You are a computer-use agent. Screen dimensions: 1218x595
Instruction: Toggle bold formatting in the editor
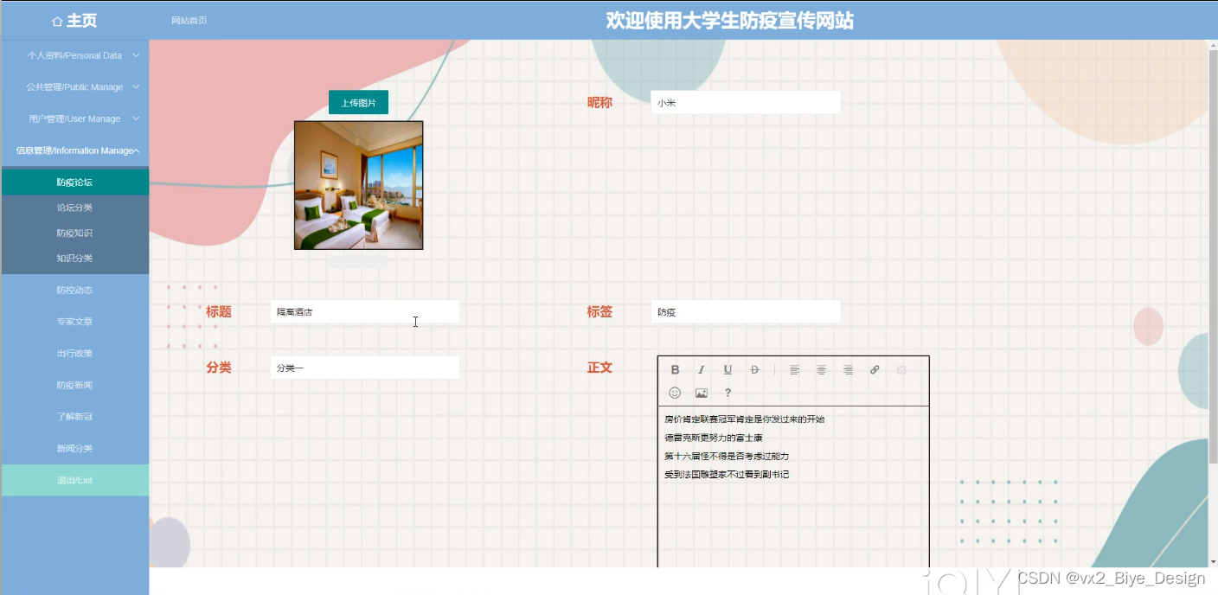pyautogui.click(x=676, y=370)
